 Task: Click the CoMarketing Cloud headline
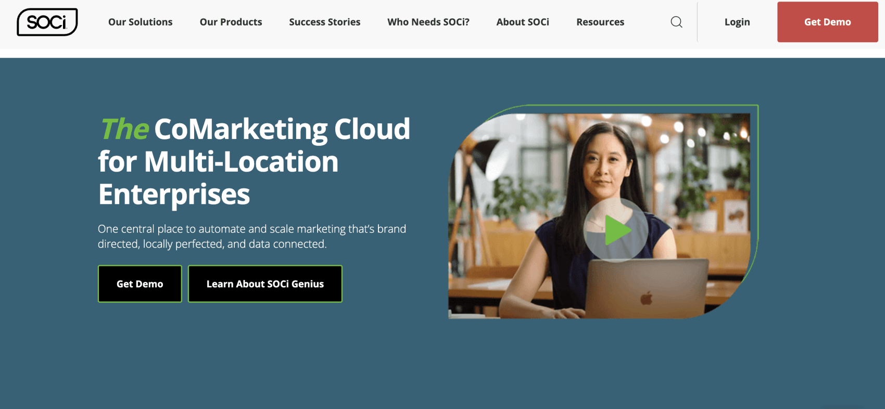[254, 162]
